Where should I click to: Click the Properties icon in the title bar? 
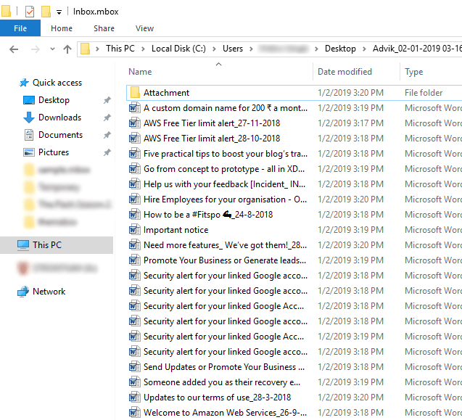[x=30, y=12]
